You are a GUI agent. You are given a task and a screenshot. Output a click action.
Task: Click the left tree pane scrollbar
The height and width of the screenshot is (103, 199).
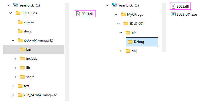pos(67,52)
